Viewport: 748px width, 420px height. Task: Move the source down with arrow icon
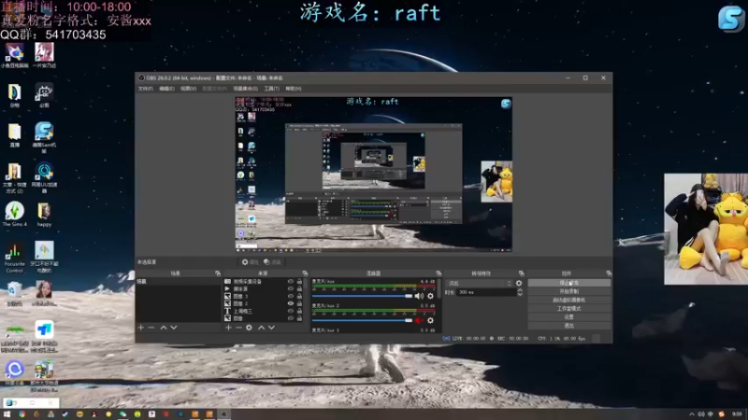271,328
